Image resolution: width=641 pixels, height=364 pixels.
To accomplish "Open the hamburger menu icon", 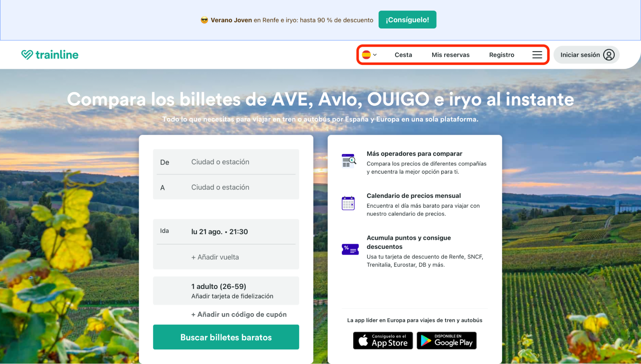I will click(x=537, y=55).
